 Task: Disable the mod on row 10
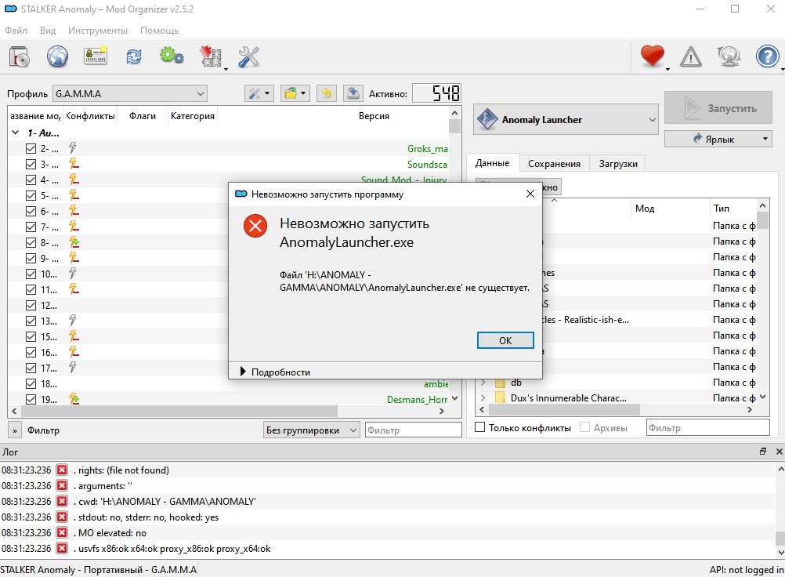(31, 274)
